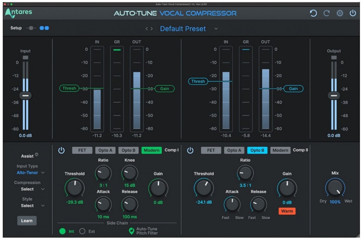Viewport: 363px width, 240px height.
Task: Click the Input 0.0 dB value
Action: [25, 136]
